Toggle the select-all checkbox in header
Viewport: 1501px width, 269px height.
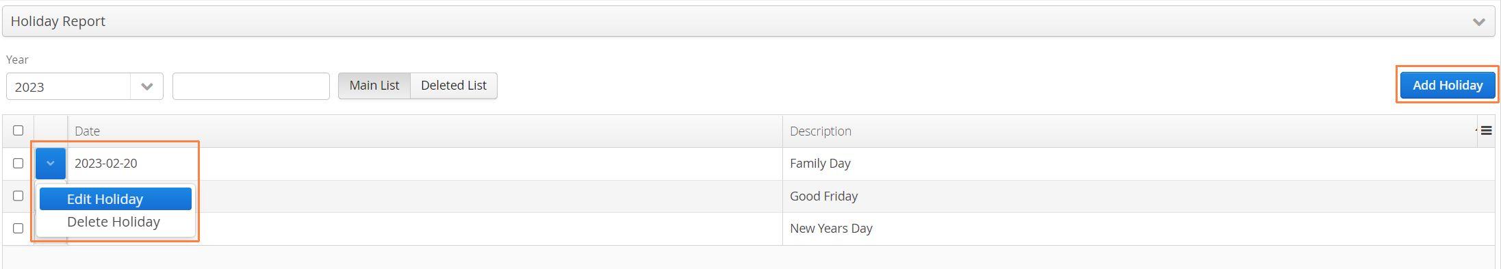[x=18, y=130]
